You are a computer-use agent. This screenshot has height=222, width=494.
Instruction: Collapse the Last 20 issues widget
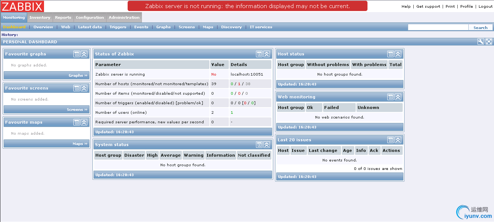[x=398, y=140]
